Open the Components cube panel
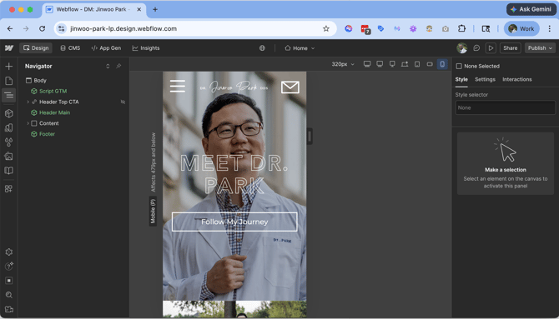This screenshot has height=319, width=559. [9, 113]
